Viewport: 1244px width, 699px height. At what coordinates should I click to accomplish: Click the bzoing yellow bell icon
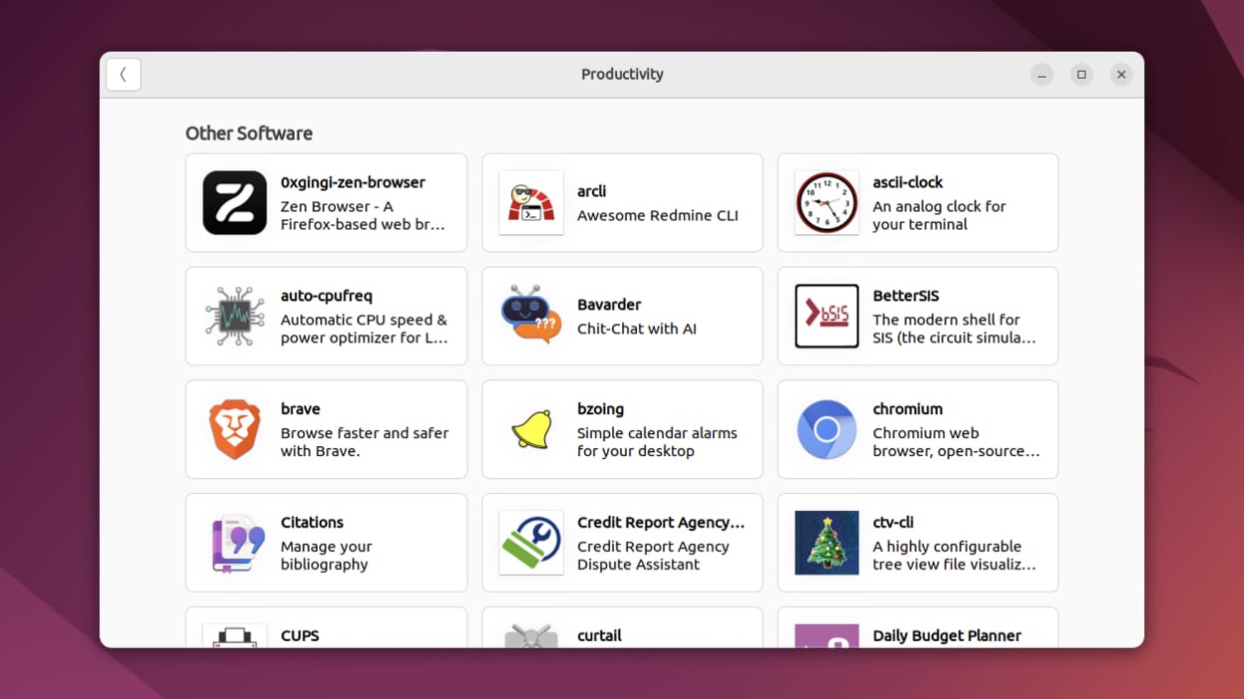tap(530, 430)
